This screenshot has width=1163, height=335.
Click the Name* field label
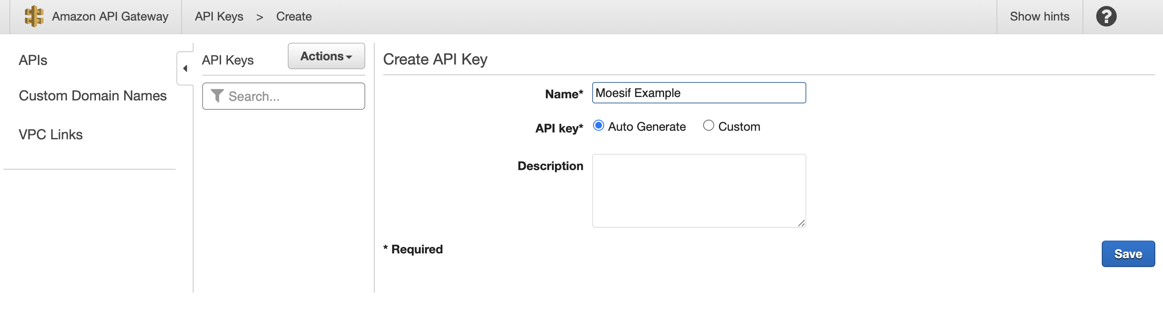point(564,94)
